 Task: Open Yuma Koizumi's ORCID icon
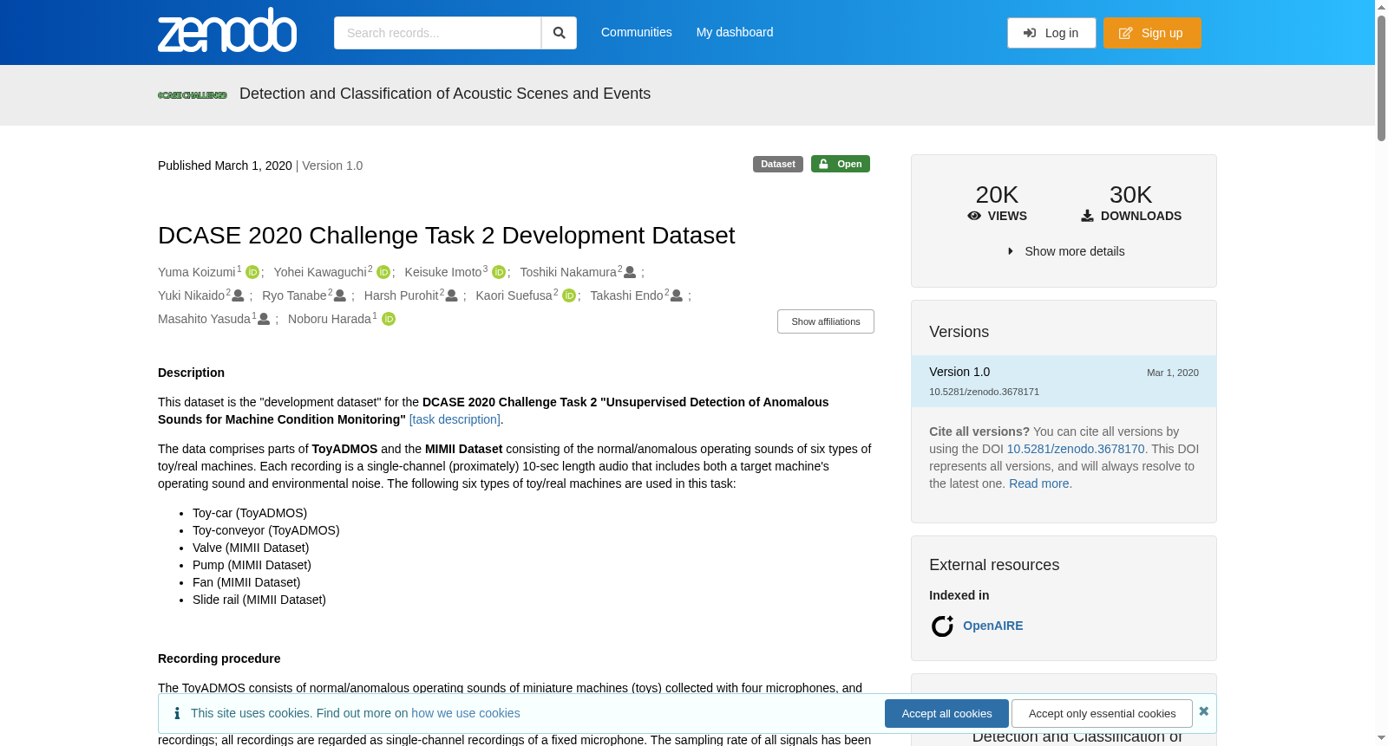point(252,272)
